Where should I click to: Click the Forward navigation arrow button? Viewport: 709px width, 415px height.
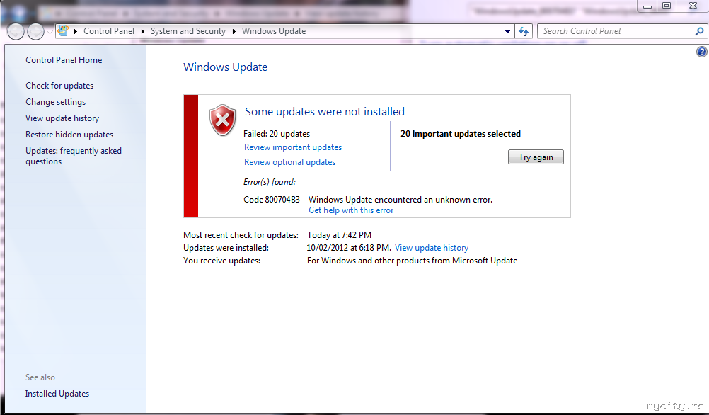tap(35, 32)
